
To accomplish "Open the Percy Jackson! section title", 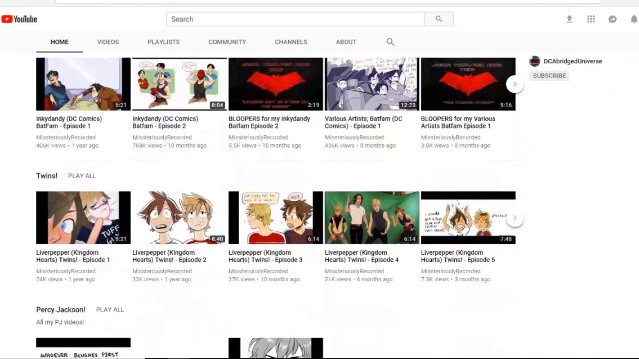I will point(61,310).
